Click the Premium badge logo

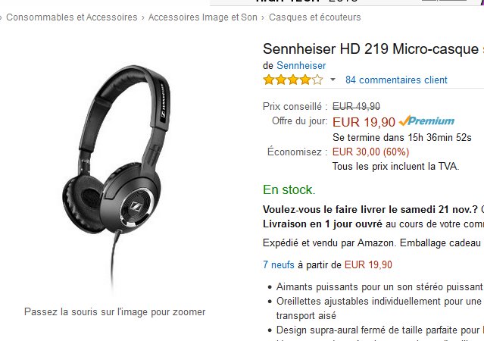point(426,120)
